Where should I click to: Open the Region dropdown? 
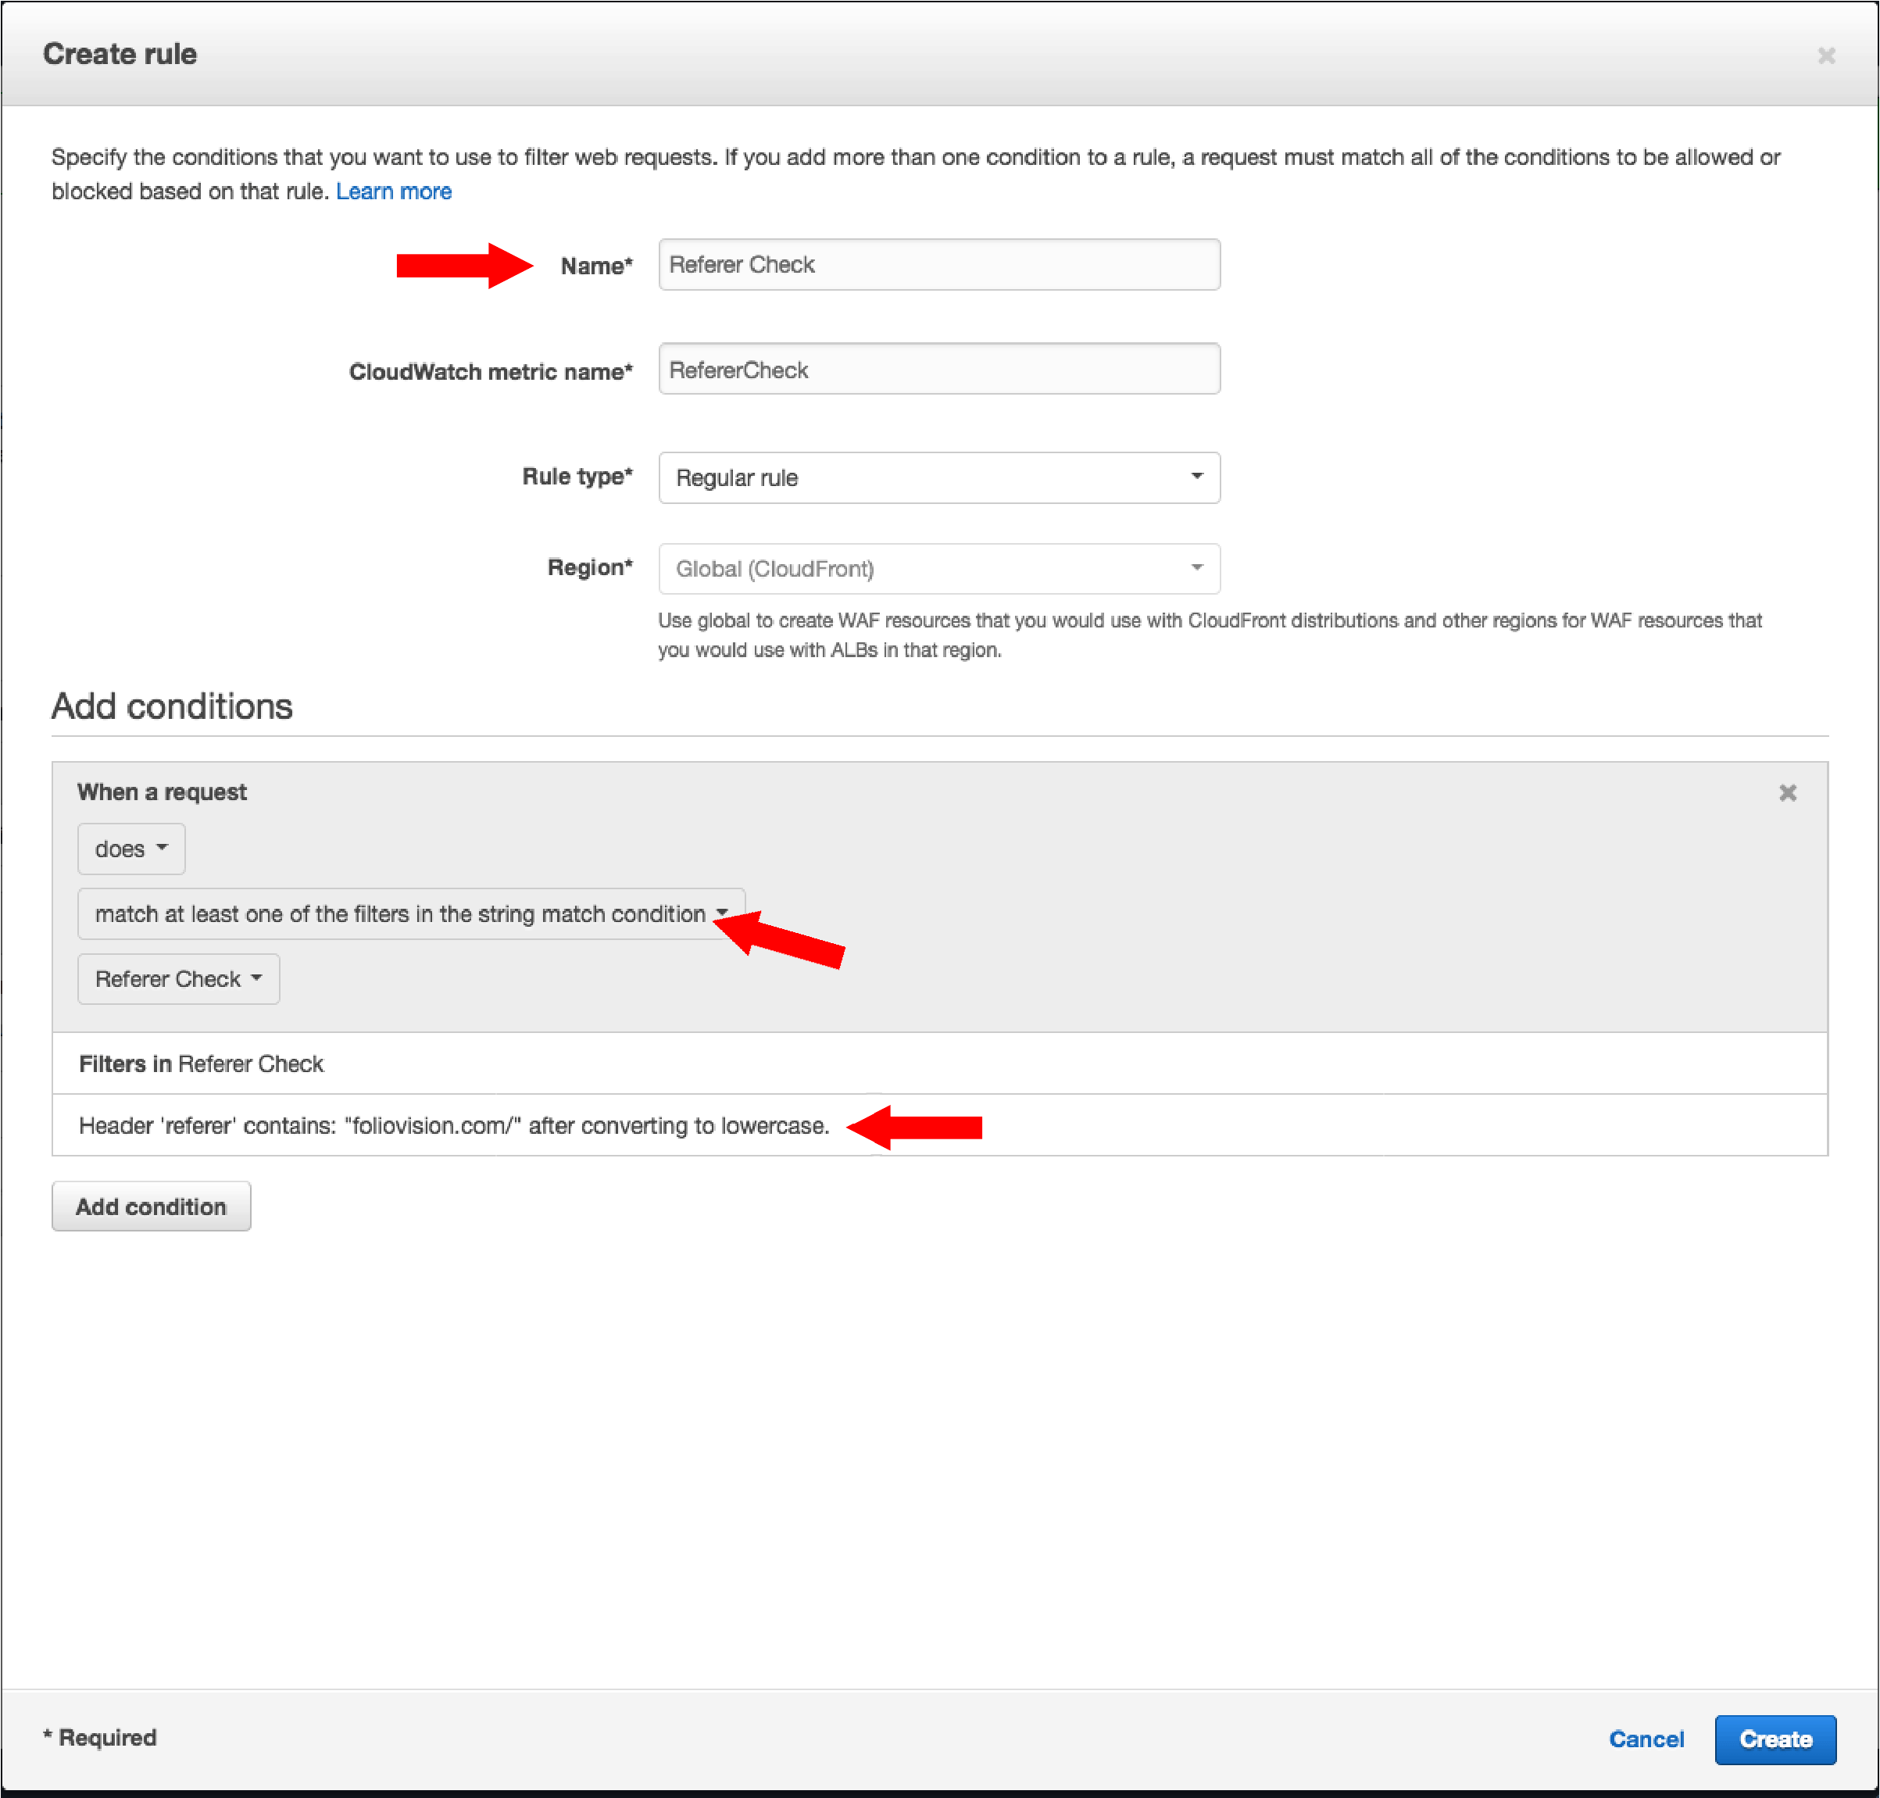(939, 568)
